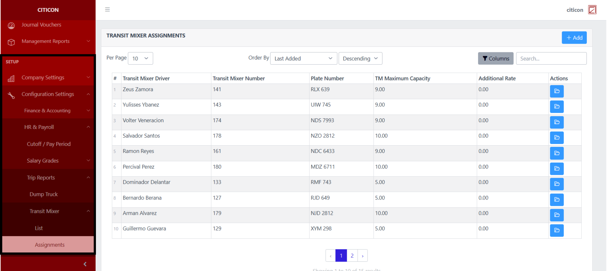Collapse the sidebar with the bottom arrow

point(85,264)
